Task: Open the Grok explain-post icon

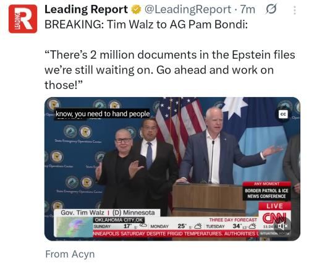Action: coord(271,9)
